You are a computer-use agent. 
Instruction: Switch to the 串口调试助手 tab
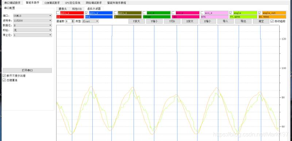coord(12,3)
